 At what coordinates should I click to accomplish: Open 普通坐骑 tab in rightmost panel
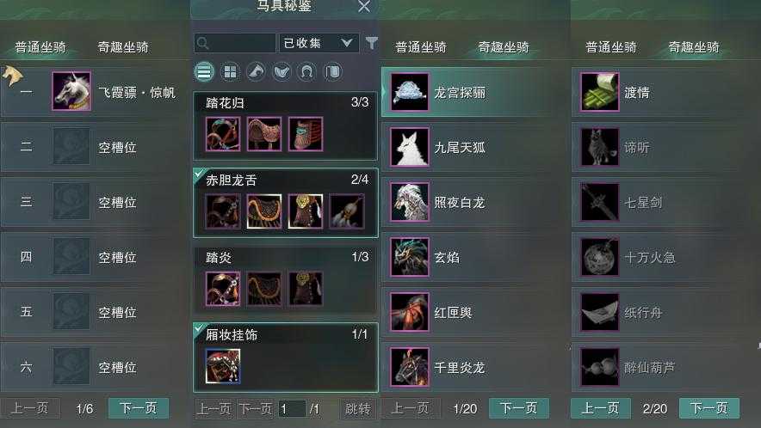[x=611, y=47]
